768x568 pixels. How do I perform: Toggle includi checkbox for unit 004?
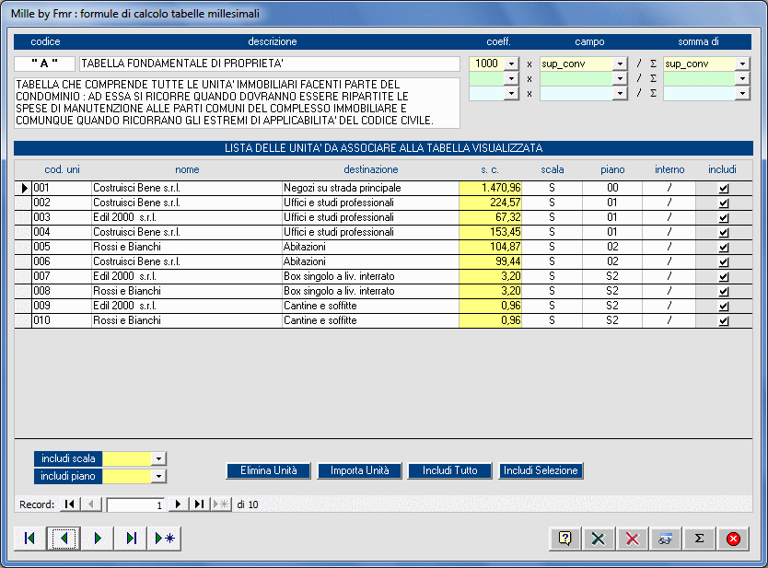coord(724,233)
